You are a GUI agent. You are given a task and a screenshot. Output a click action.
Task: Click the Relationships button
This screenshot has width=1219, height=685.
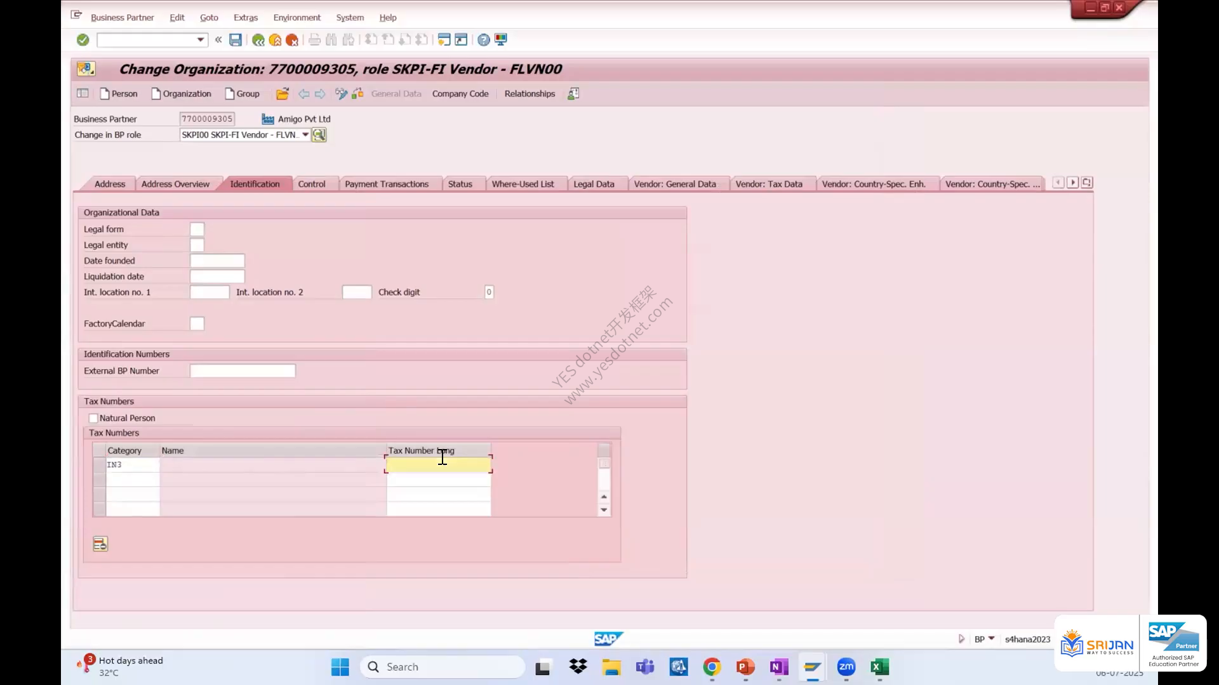pos(530,94)
